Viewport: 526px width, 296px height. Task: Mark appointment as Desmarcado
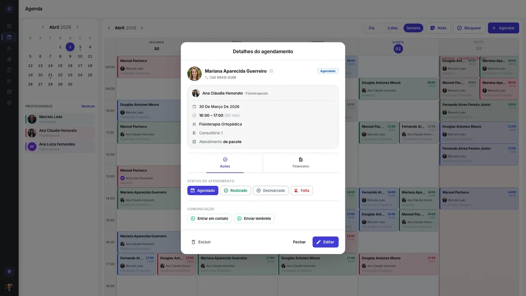point(271,190)
